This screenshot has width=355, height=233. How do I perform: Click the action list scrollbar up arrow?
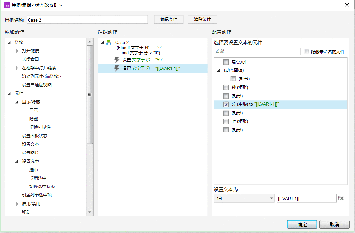pos(90,42)
